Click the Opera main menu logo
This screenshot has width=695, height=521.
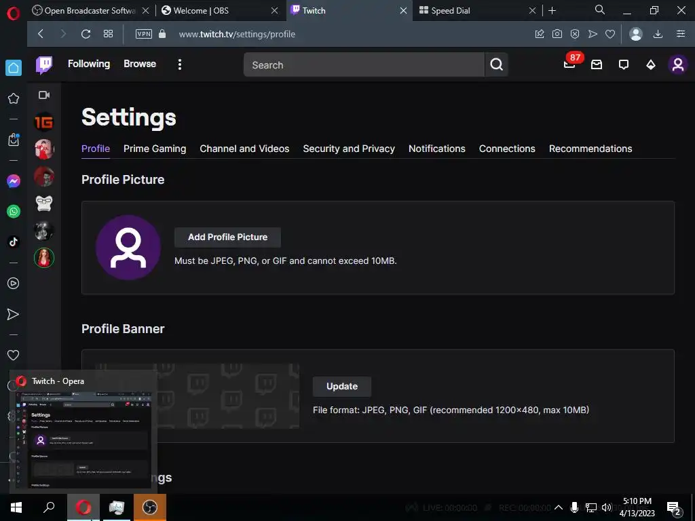pyautogui.click(x=14, y=14)
